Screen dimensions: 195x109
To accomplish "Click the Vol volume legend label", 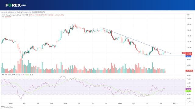I will [x=3, y=17].
